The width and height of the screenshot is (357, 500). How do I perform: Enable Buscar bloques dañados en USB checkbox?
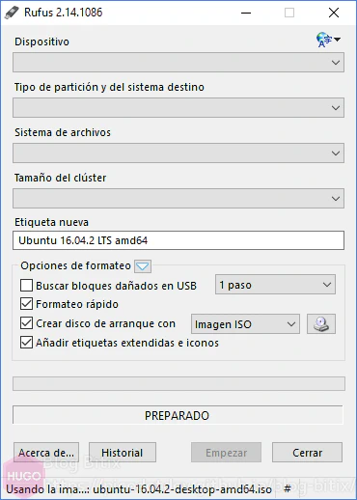[x=26, y=286]
